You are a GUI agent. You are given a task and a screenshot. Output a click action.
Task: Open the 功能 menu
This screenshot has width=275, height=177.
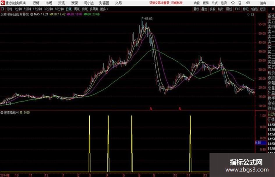[x=197, y=3]
